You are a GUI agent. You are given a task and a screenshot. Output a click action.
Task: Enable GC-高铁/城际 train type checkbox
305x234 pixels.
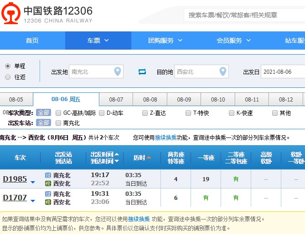58,113
